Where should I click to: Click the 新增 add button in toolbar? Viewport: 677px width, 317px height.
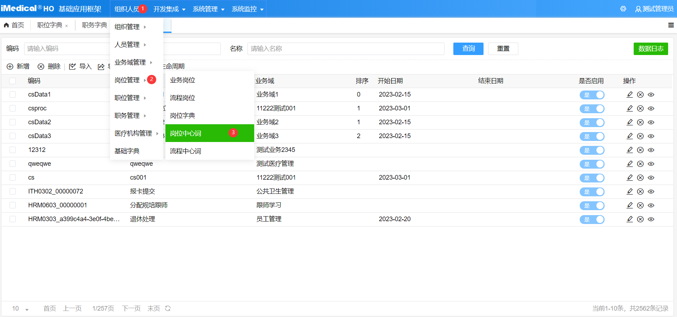18,66
